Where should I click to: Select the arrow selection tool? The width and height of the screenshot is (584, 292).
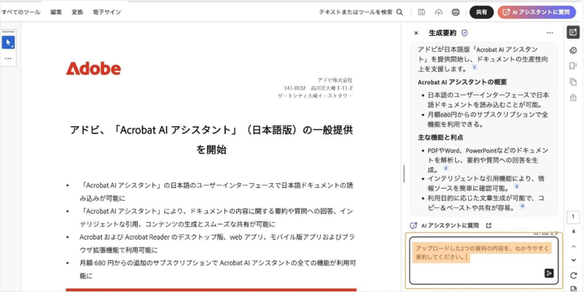click(x=9, y=43)
